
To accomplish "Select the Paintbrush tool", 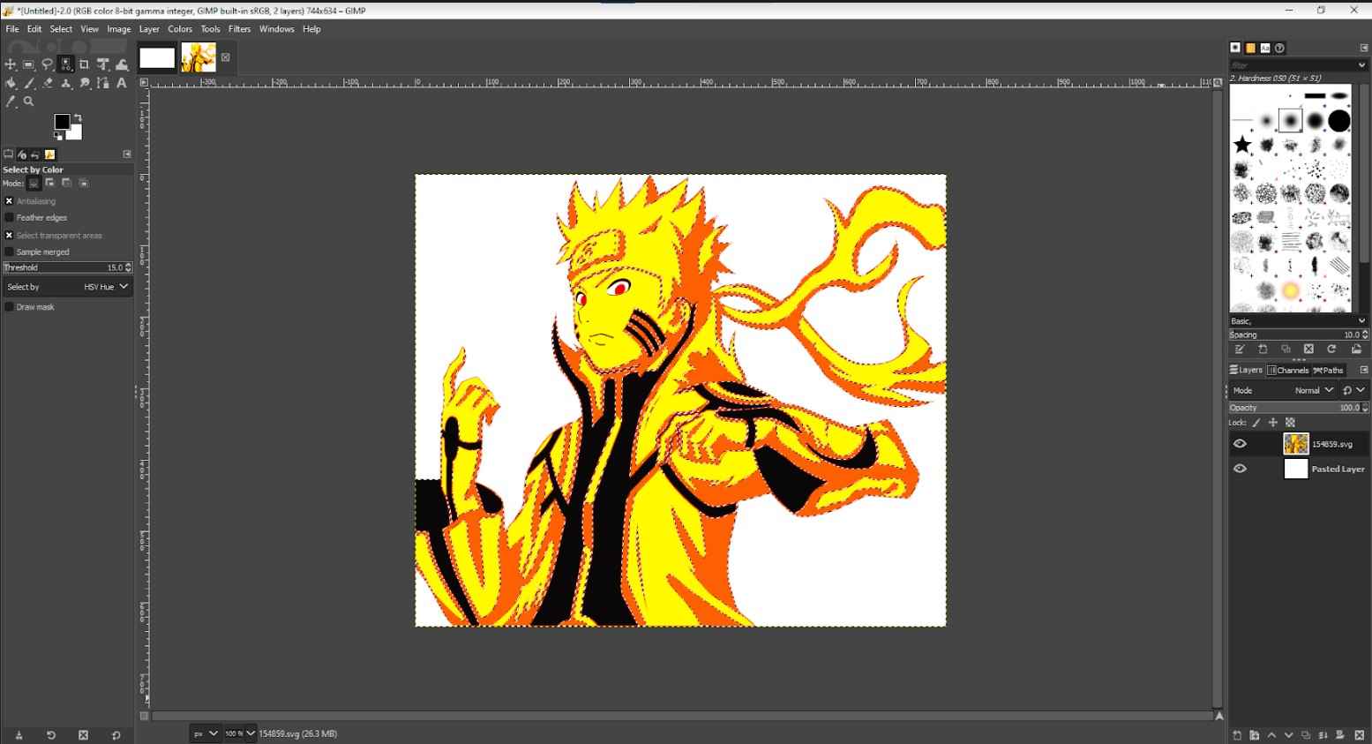I will point(29,83).
